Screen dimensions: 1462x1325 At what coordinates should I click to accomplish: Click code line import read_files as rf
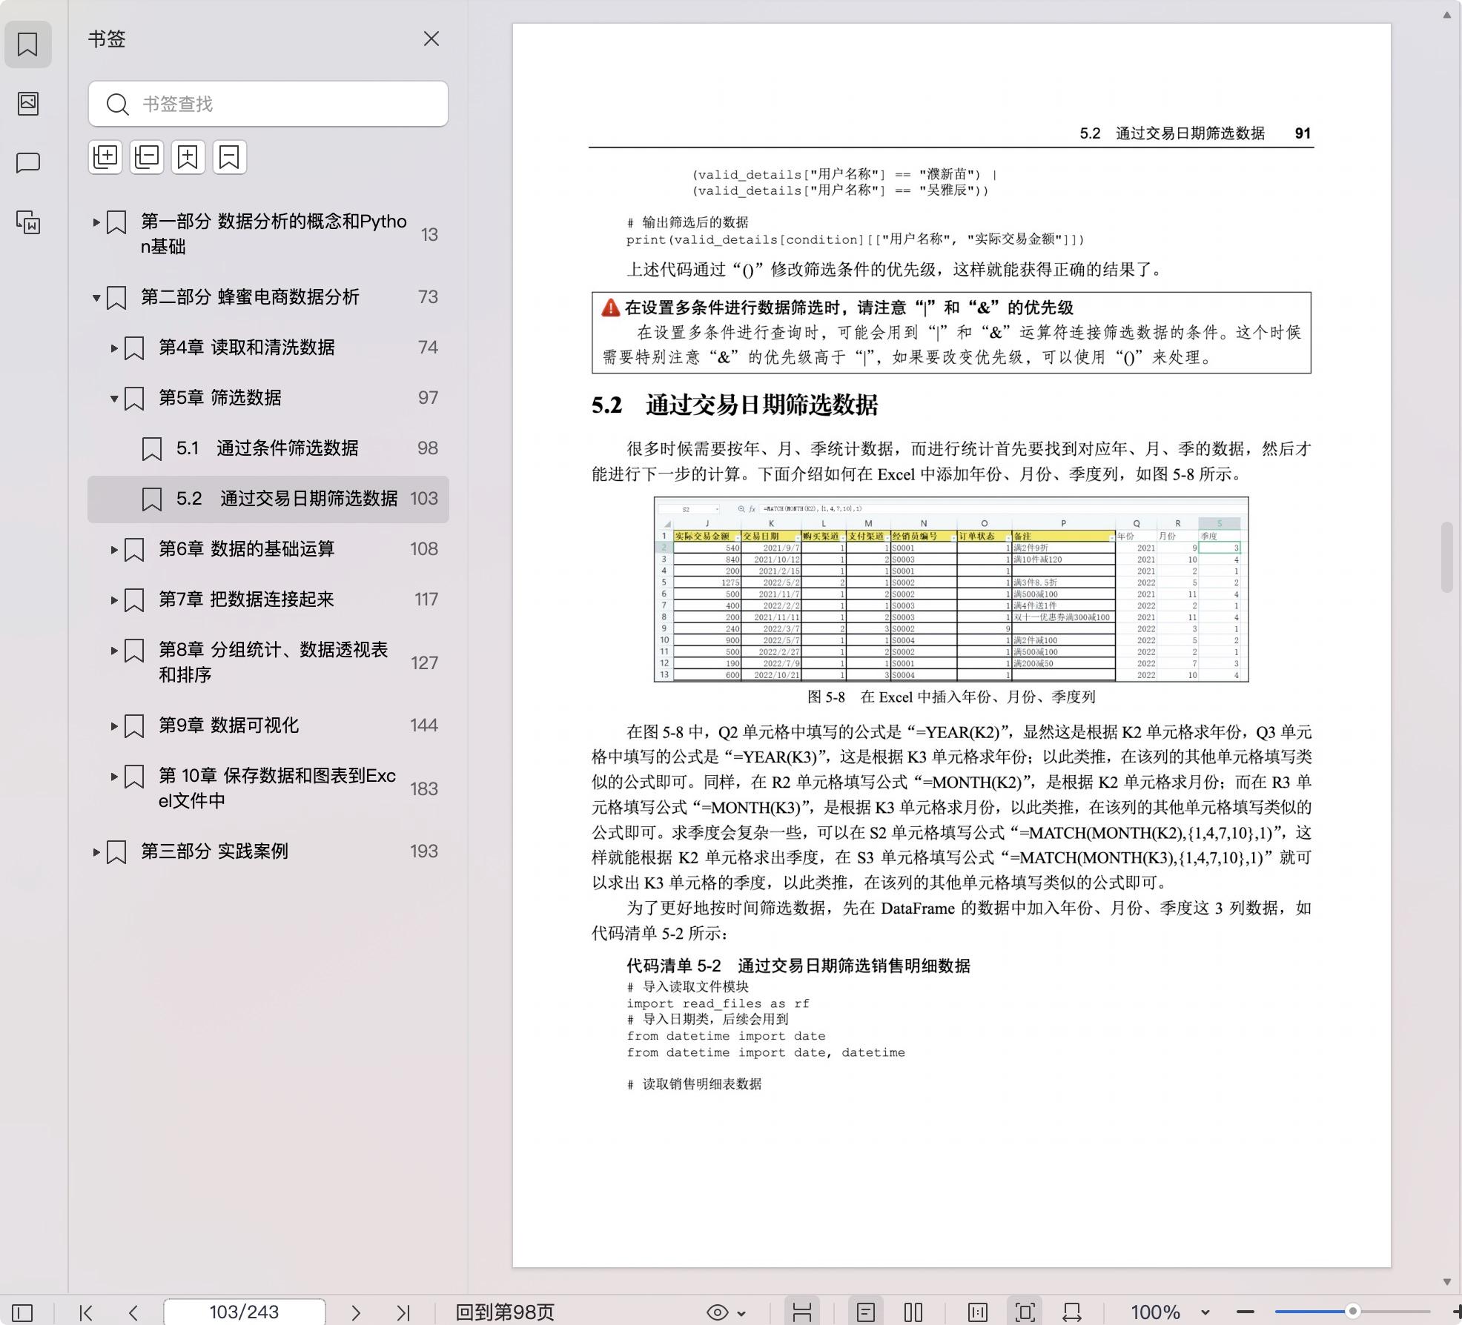point(718,1003)
